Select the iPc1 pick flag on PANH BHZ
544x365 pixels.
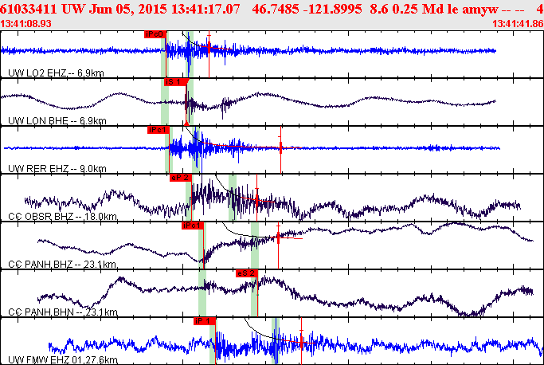point(192,226)
